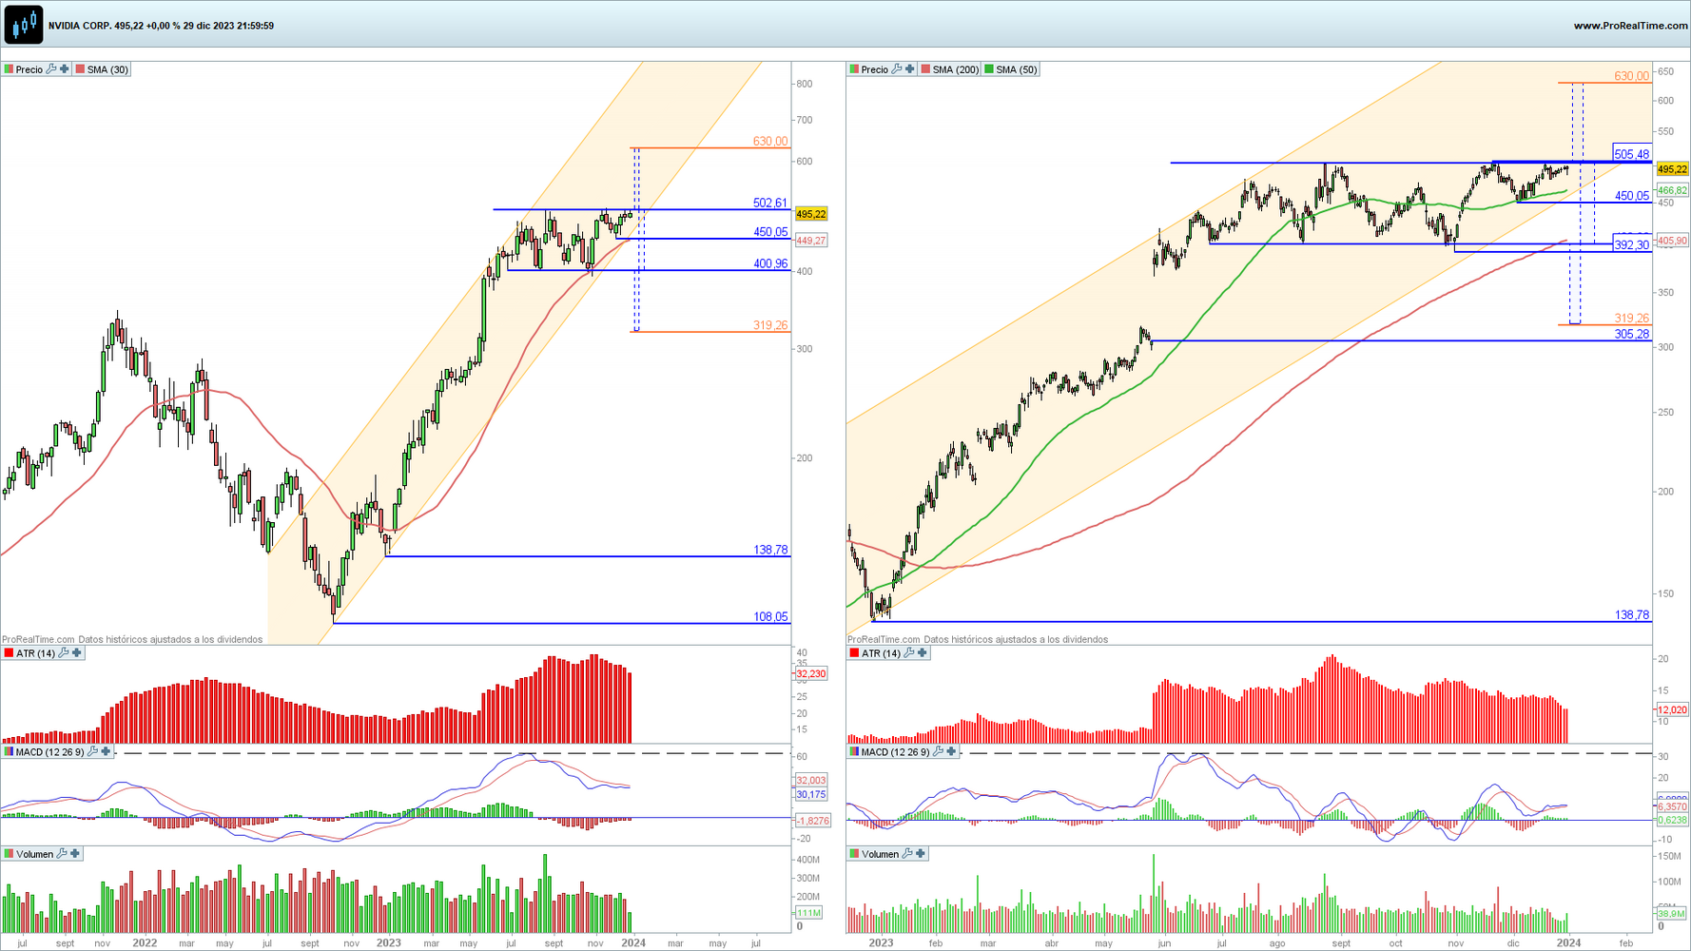1691x951 pixels.
Task: Click Volumen plus icon, right panel
Action: 921,854
